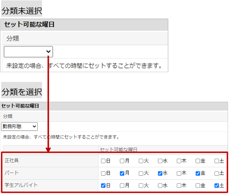Check 日 for パート
229x194 pixels.
point(103,173)
